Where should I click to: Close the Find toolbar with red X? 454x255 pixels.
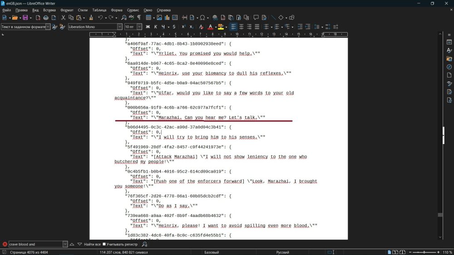pyautogui.click(x=5, y=244)
